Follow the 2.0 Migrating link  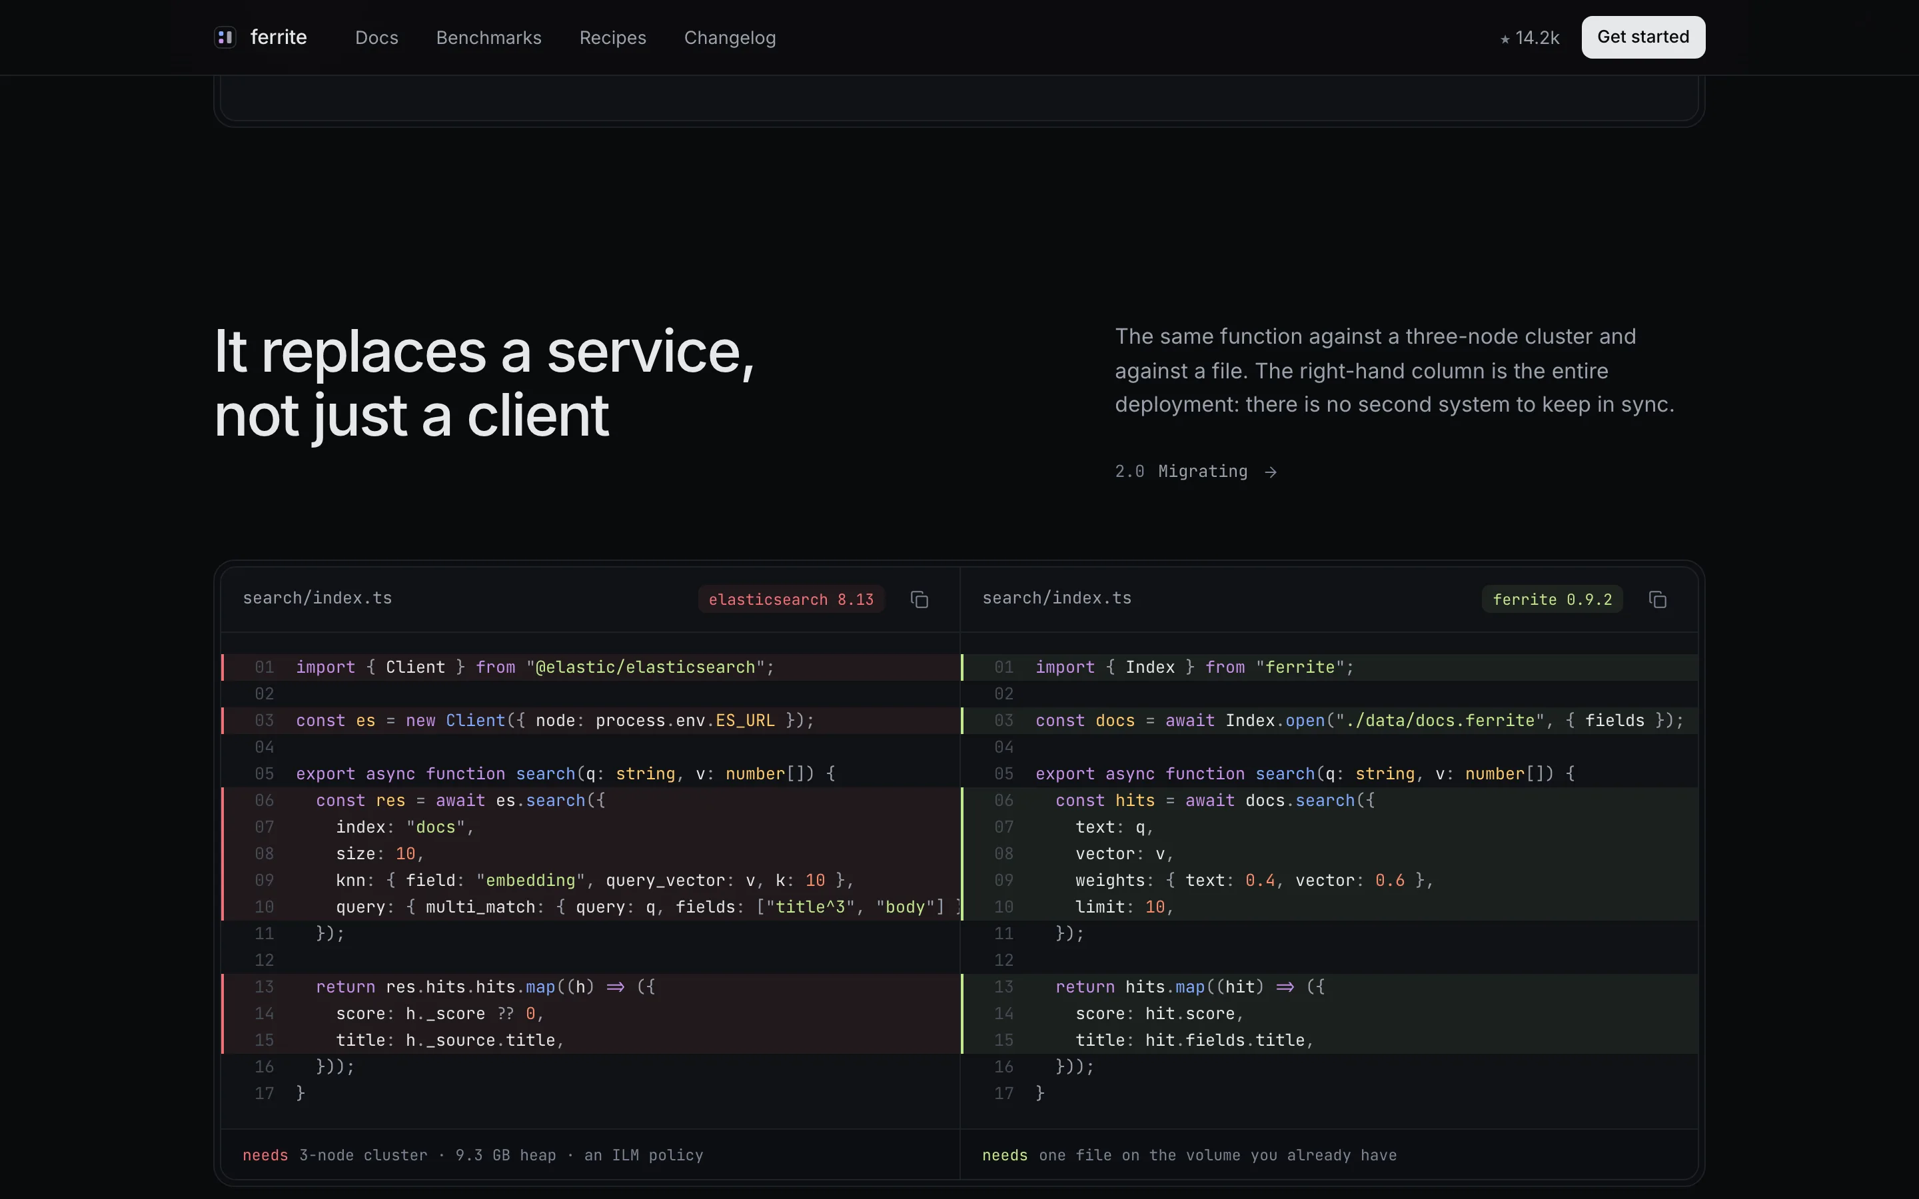coord(1196,472)
